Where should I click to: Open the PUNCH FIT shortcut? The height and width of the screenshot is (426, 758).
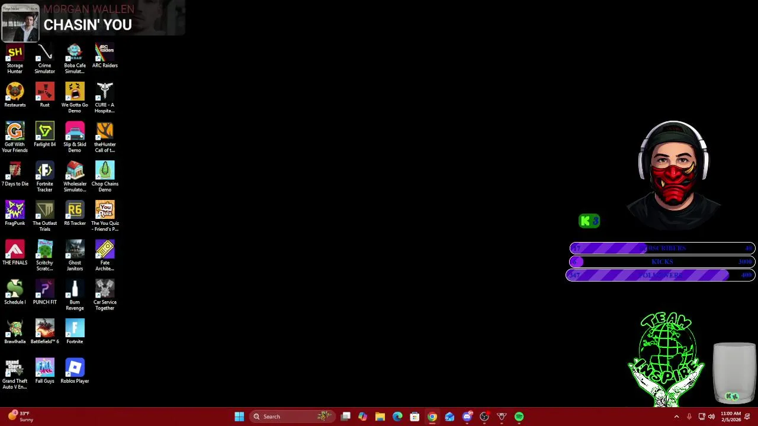[44, 293]
